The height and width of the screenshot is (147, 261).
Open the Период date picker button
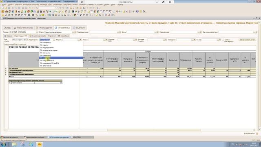pos(37,32)
